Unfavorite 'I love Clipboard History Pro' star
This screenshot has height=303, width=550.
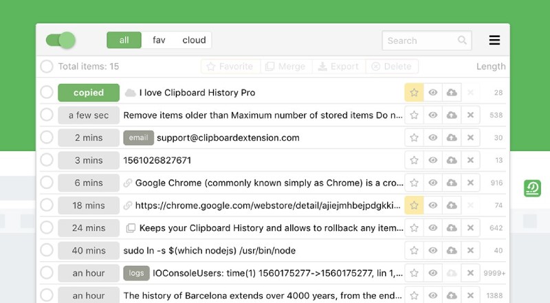coord(415,93)
